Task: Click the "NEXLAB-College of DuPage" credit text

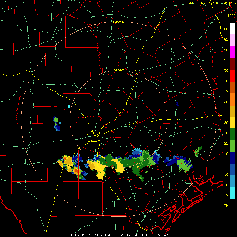Action: [210, 3]
